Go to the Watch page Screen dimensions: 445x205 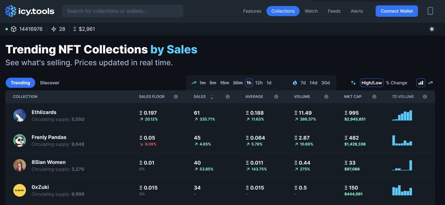pos(311,11)
